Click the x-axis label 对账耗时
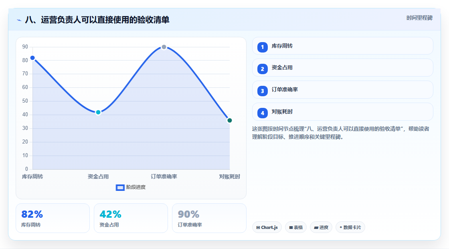 click(x=229, y=177)
